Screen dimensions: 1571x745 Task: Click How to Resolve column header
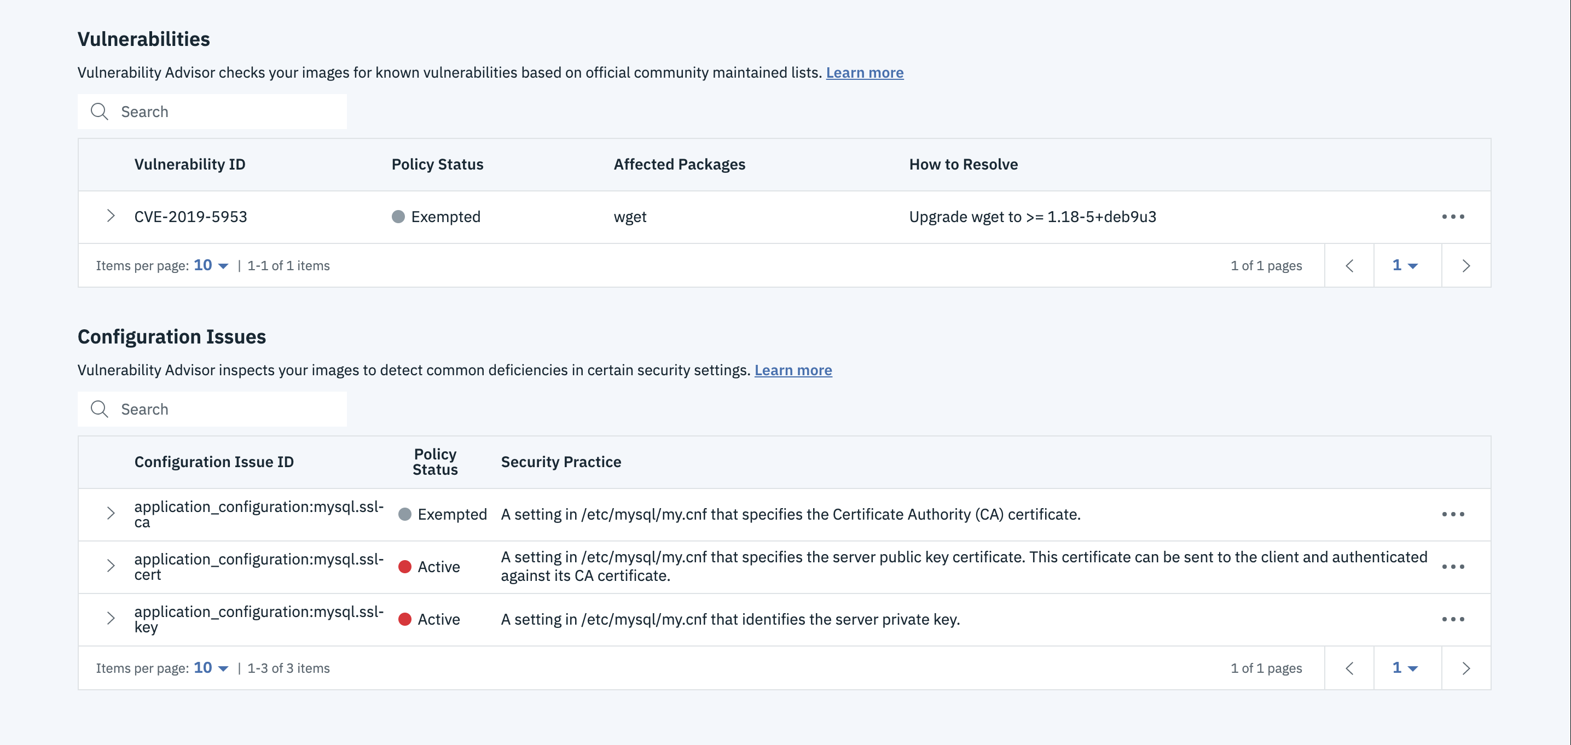964,165
